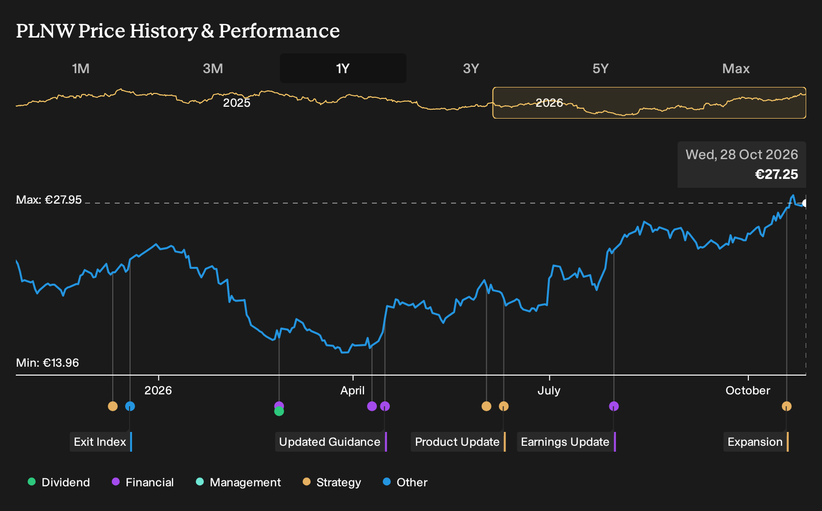Click the April axis label
The width and height of the screenshot is (822, 511).
[353, 390]
